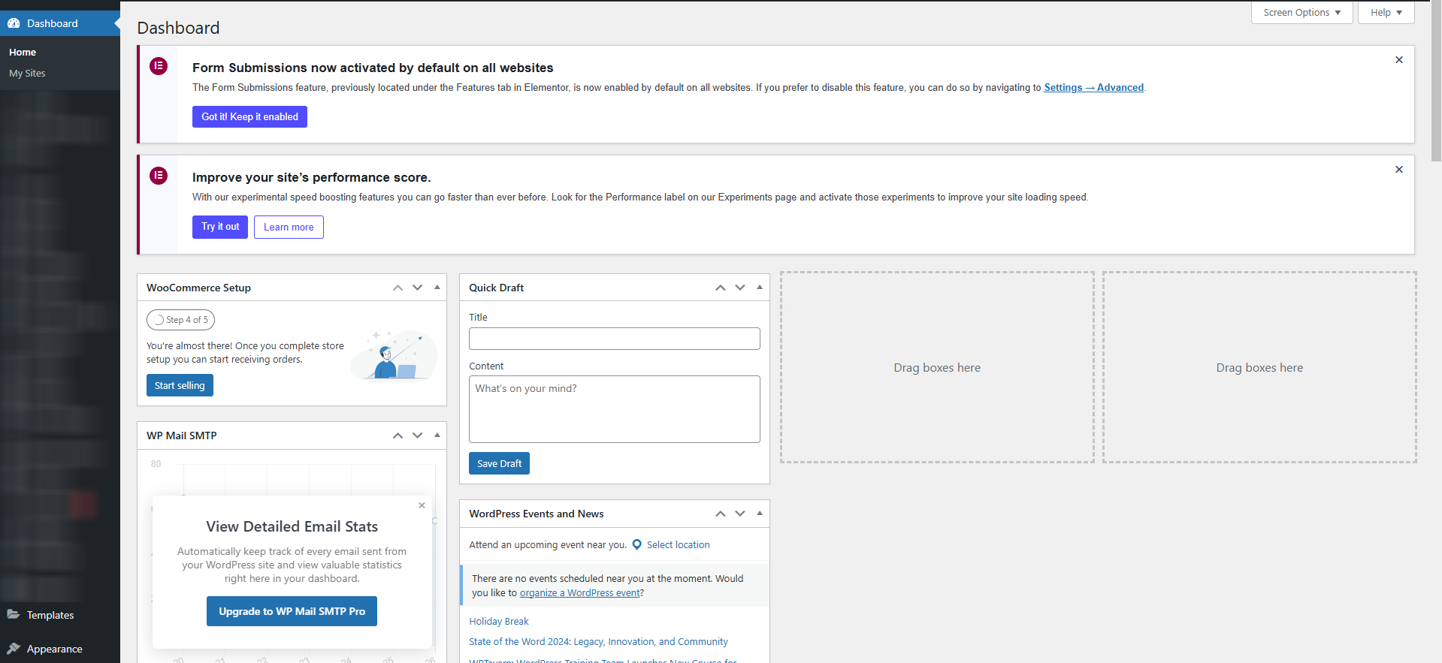Click the WooCommerce Setup widget title
Viewport: 1442px width, 663px height.
point(198,288)
